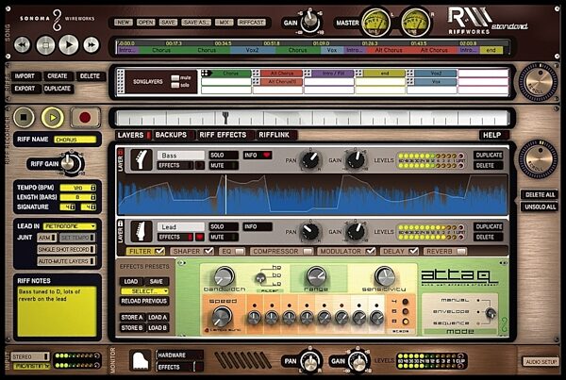The width and height of the screenshot is (566, 380).
Task: Toggle the DELAY effect checkbox
Action: point(414,251)
